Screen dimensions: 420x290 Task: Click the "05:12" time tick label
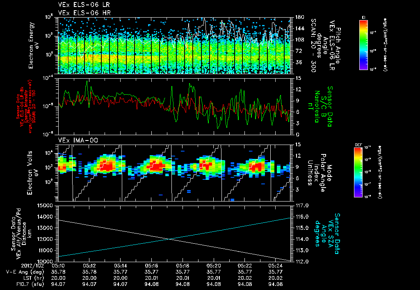(x=89, y=265)
